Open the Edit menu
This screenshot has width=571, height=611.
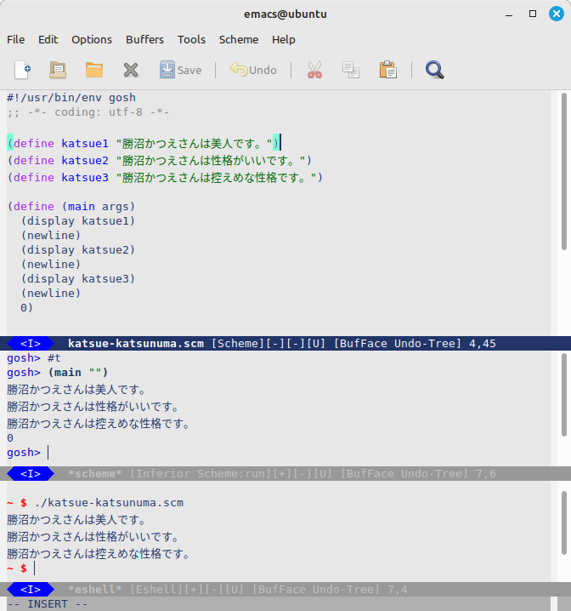coord(48,40)
